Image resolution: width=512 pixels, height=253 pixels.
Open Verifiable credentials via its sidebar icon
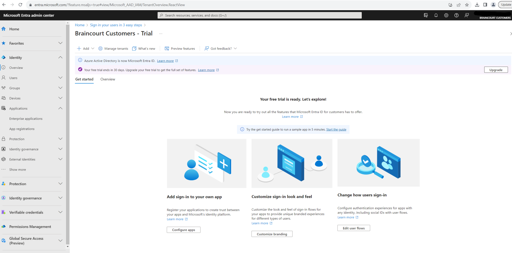(x=4, y=212)
